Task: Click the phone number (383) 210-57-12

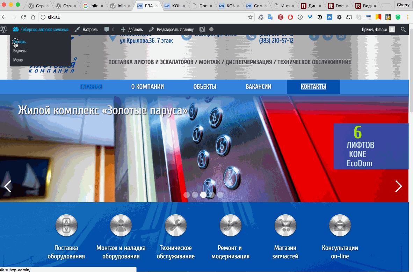Action: pos(276,41)
